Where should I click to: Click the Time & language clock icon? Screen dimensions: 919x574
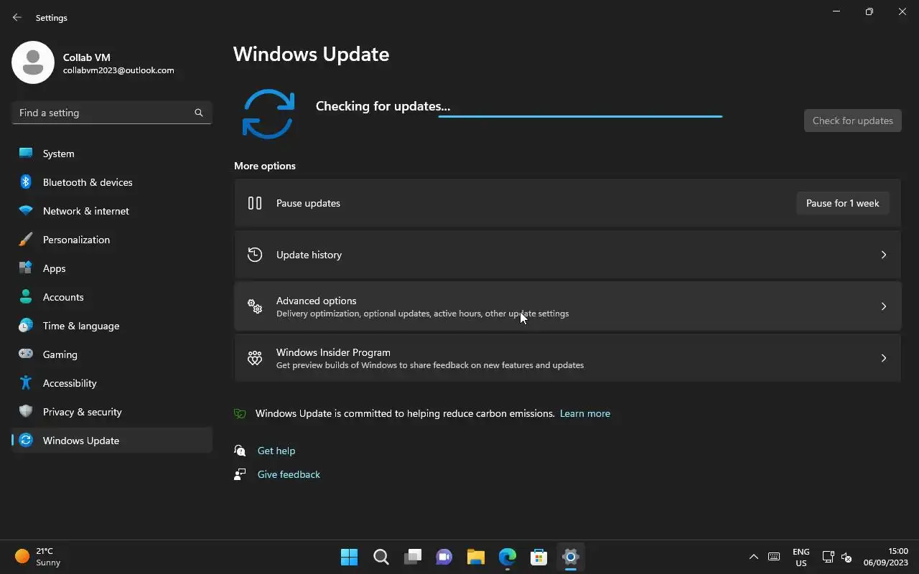(x=26, y=325)
